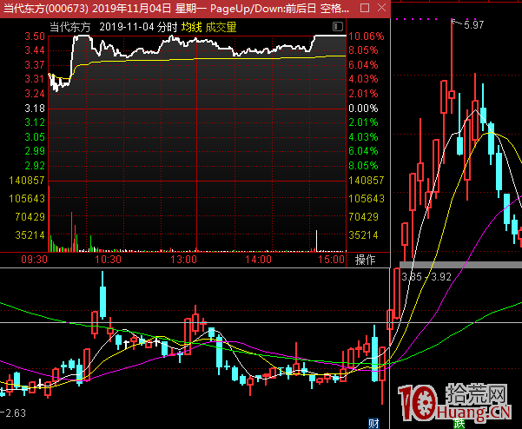The width and height of the screenshot is (522, 429).
Task: Click the left 140857 volume scale label
Action: (x=27, y=181)
